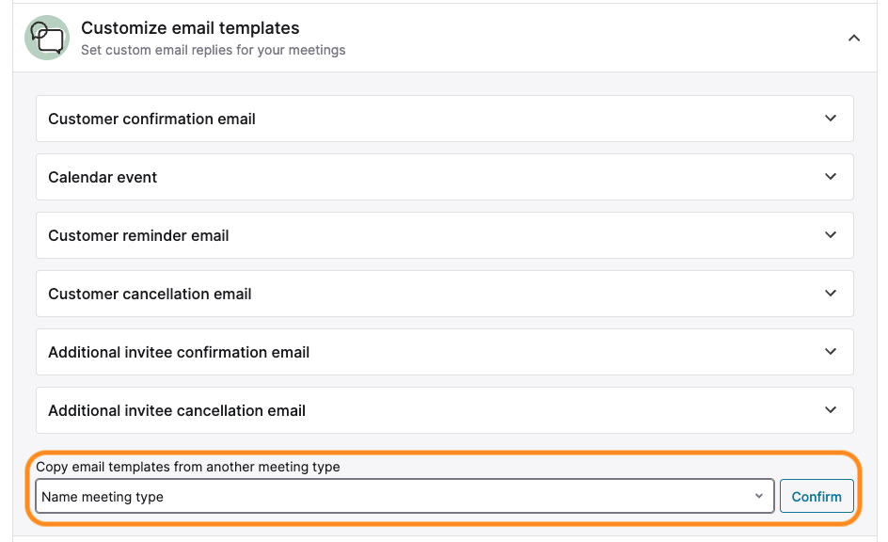Expand Customer cancellation email chevron
This screenshot has width=888, height=542.
(831, 294)
